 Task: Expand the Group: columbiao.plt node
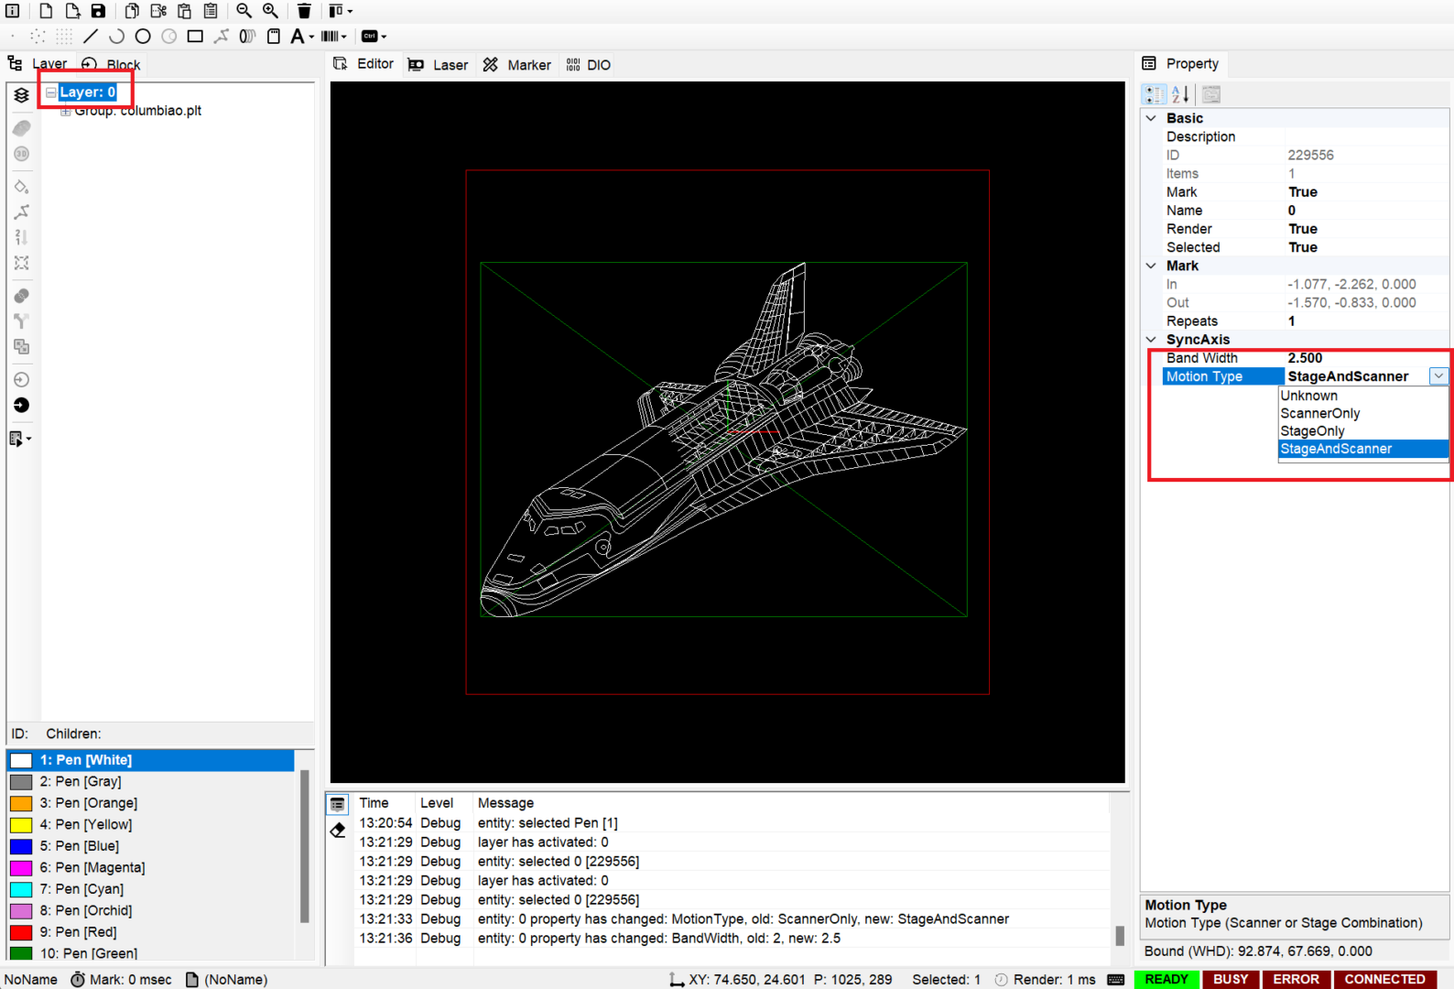[65, 112]
